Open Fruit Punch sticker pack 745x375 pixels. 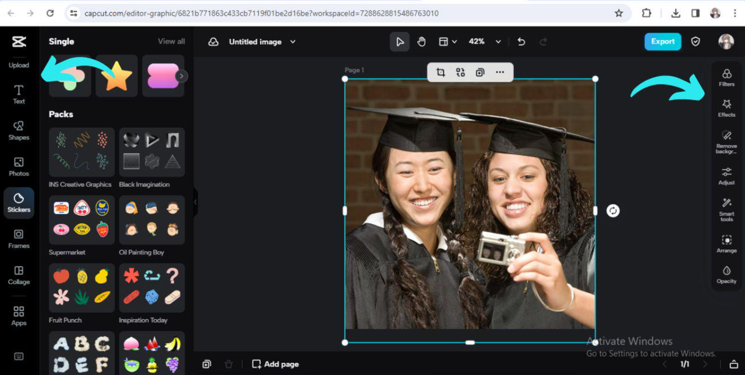pos(81,288)
